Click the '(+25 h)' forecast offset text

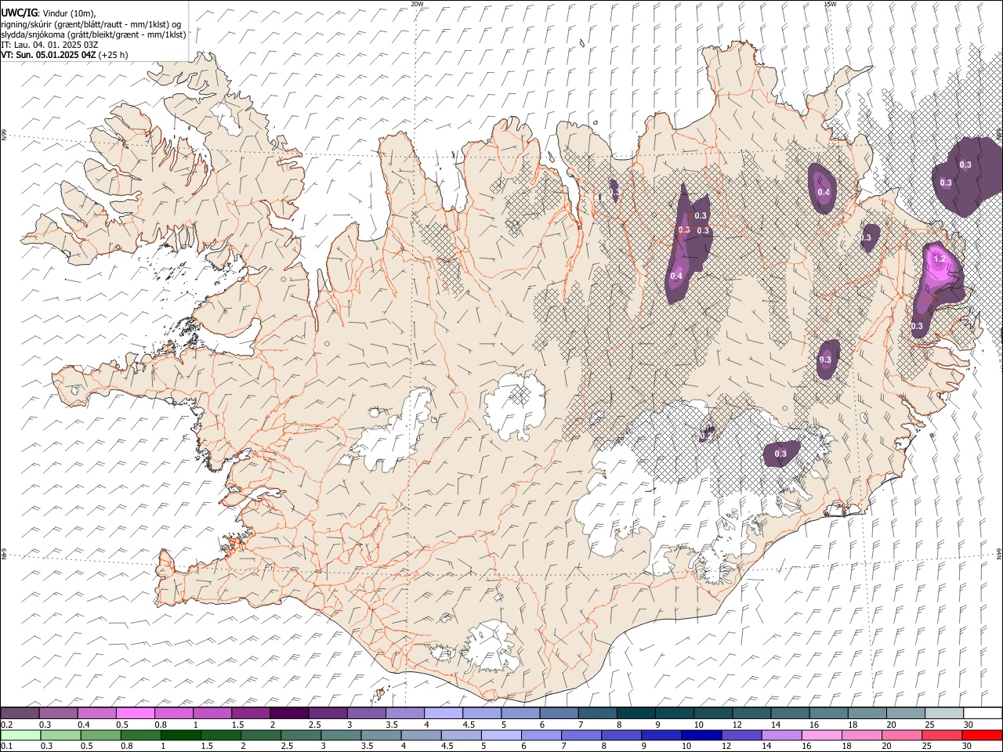114,55
